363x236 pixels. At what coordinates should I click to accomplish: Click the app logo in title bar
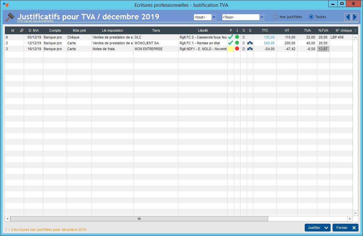[x=6, y=5]
